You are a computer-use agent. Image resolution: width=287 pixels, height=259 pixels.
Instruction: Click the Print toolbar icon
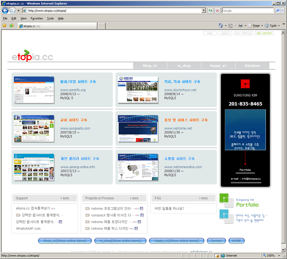tap(240, 25)
